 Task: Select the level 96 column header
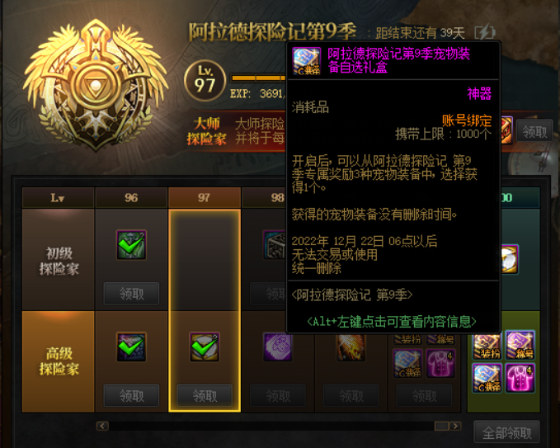tap(131, 197)
